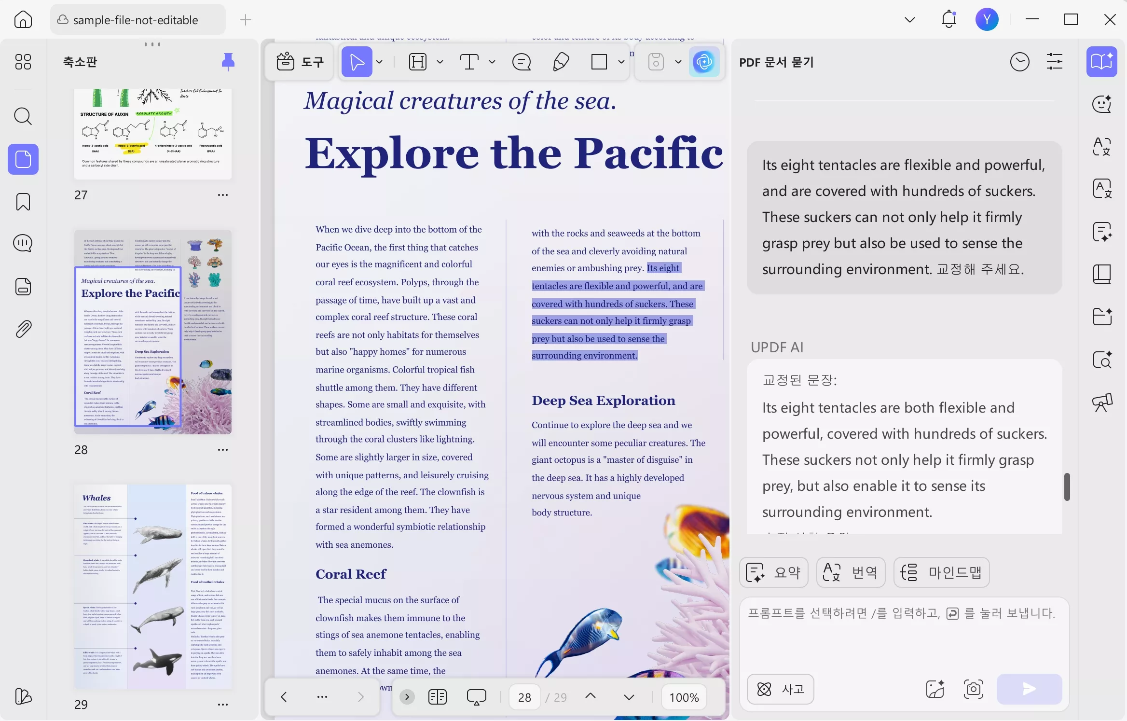Expand the select tool dropdown arrow
This screenshot has height=721, width=1127.
click(380, 62)
